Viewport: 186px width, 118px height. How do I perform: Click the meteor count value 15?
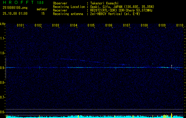pyautogui.click(x=43, y=14)
